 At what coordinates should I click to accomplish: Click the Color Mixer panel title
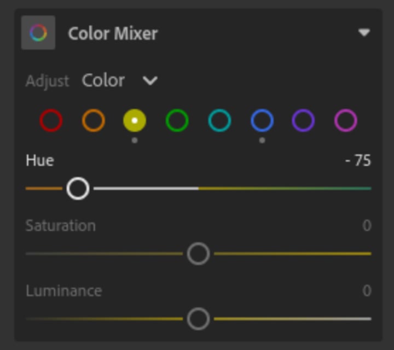(x=113, y=33)
